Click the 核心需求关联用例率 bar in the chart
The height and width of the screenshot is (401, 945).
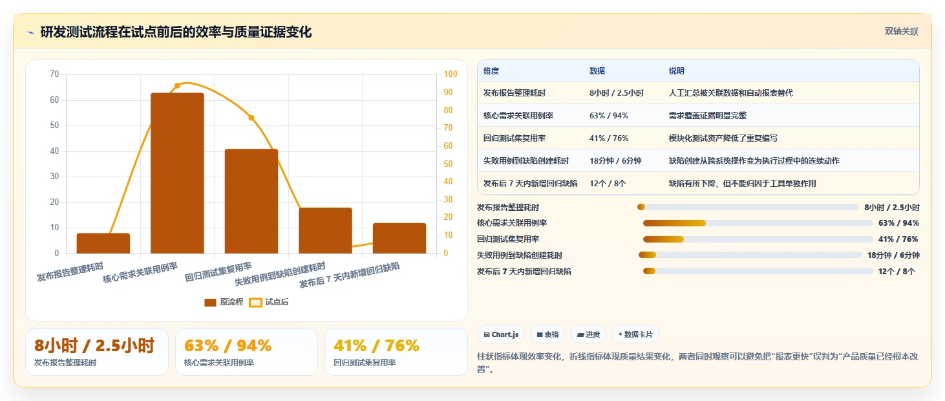[177, 173]
